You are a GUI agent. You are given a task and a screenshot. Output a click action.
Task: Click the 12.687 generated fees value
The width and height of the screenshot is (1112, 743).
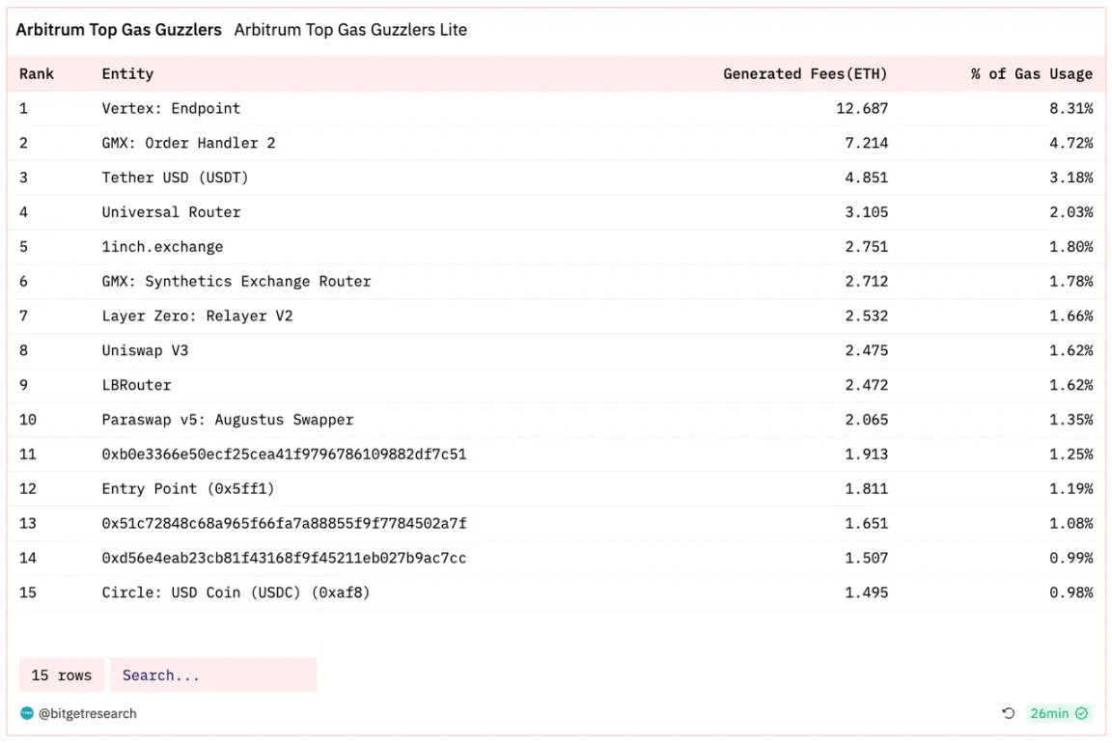pyautogui.click(x=862, y=108)
